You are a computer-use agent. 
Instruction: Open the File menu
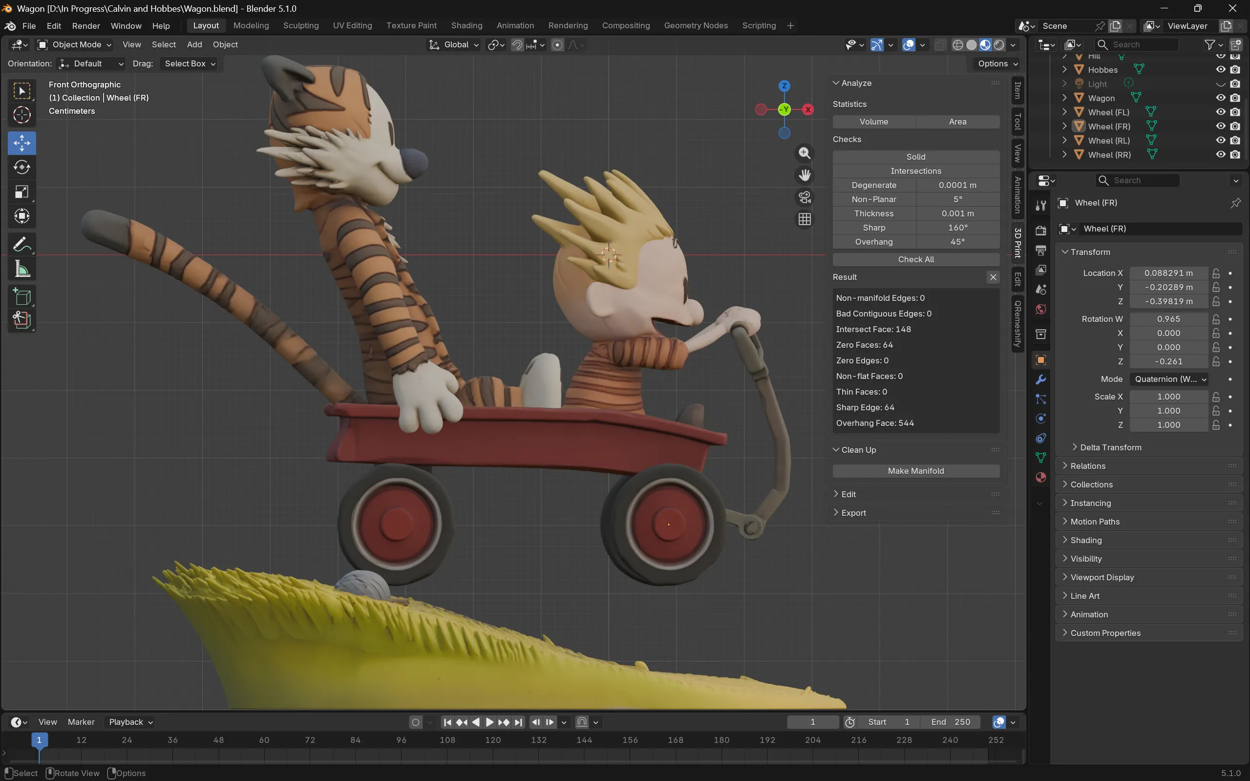coord(29,26)
